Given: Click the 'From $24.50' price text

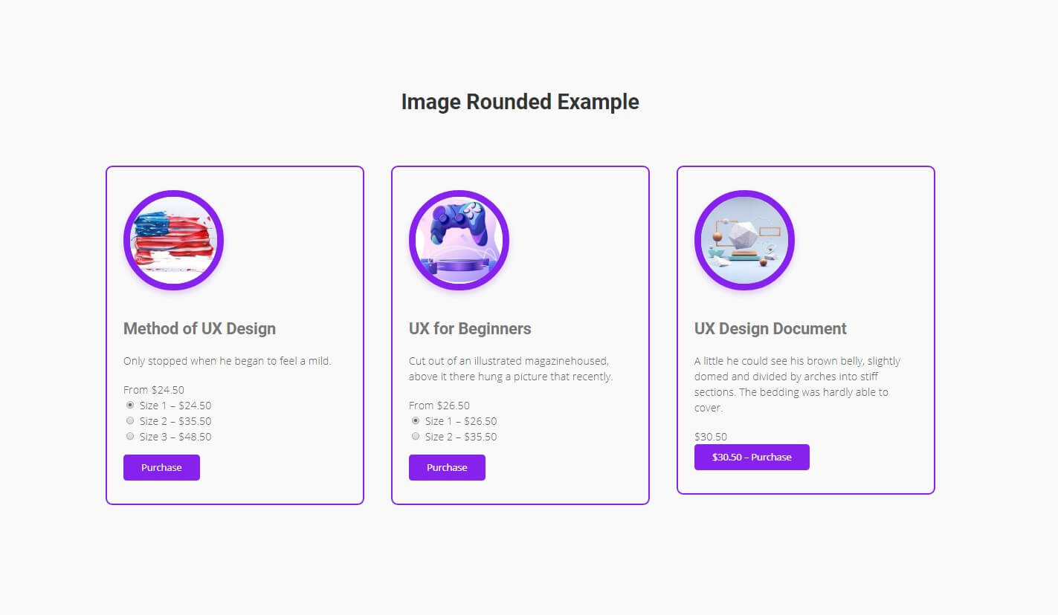Looking at the screenshot, I should [154, 390].
